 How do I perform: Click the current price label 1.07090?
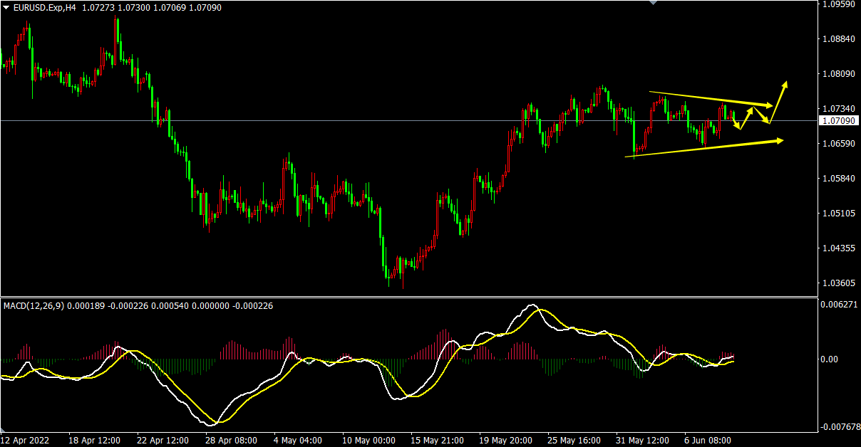[x=837, y=121]
